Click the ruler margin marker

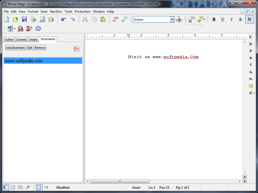coord(129,36)
